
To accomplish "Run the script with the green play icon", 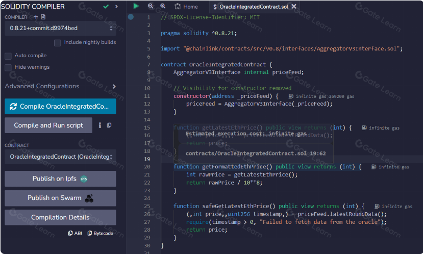I will [136, 6].
